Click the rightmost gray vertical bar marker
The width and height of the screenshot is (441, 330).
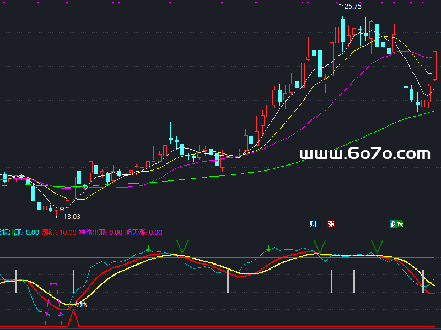[423, 281]
